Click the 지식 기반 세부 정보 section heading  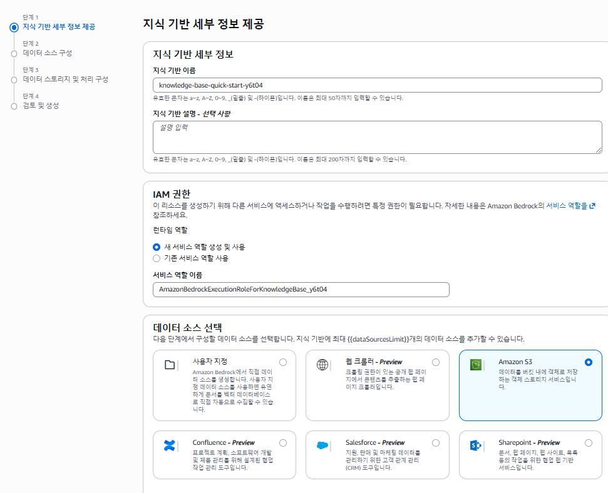point(193,54)
